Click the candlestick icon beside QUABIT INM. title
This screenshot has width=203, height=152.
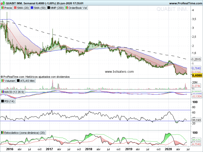pos(3,3)
